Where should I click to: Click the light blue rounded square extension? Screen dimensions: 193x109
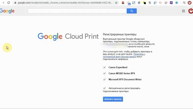coord(177,3)
